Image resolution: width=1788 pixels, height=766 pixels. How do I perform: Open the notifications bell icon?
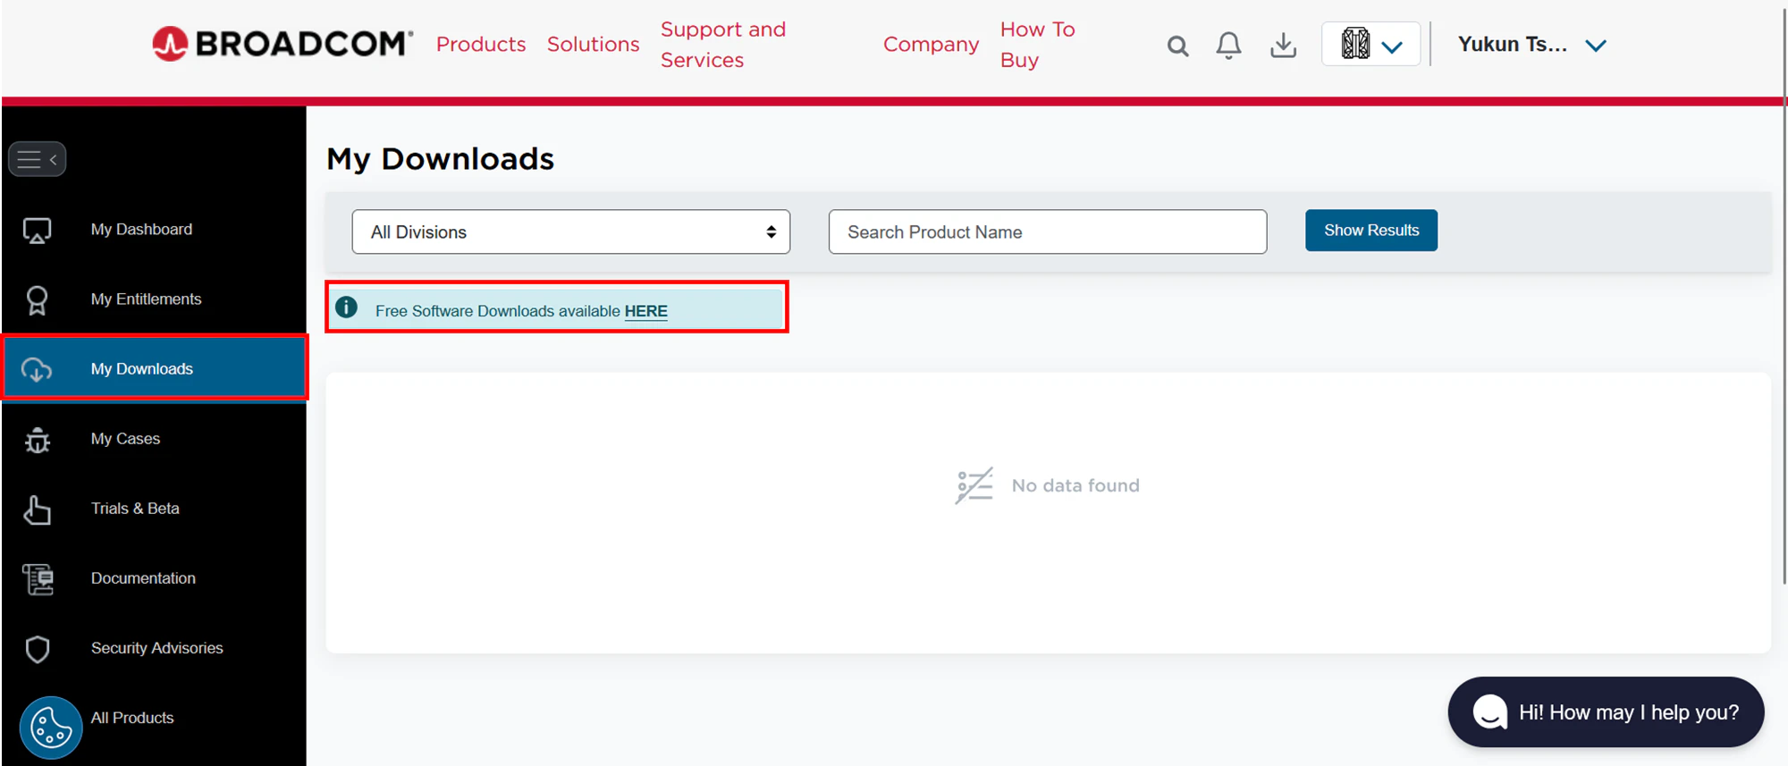pyautogui.click(x=1228, y=45)
